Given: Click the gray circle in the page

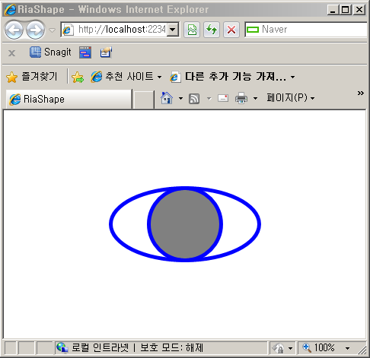Looking at the screenshot, I should tap(185, 224).
